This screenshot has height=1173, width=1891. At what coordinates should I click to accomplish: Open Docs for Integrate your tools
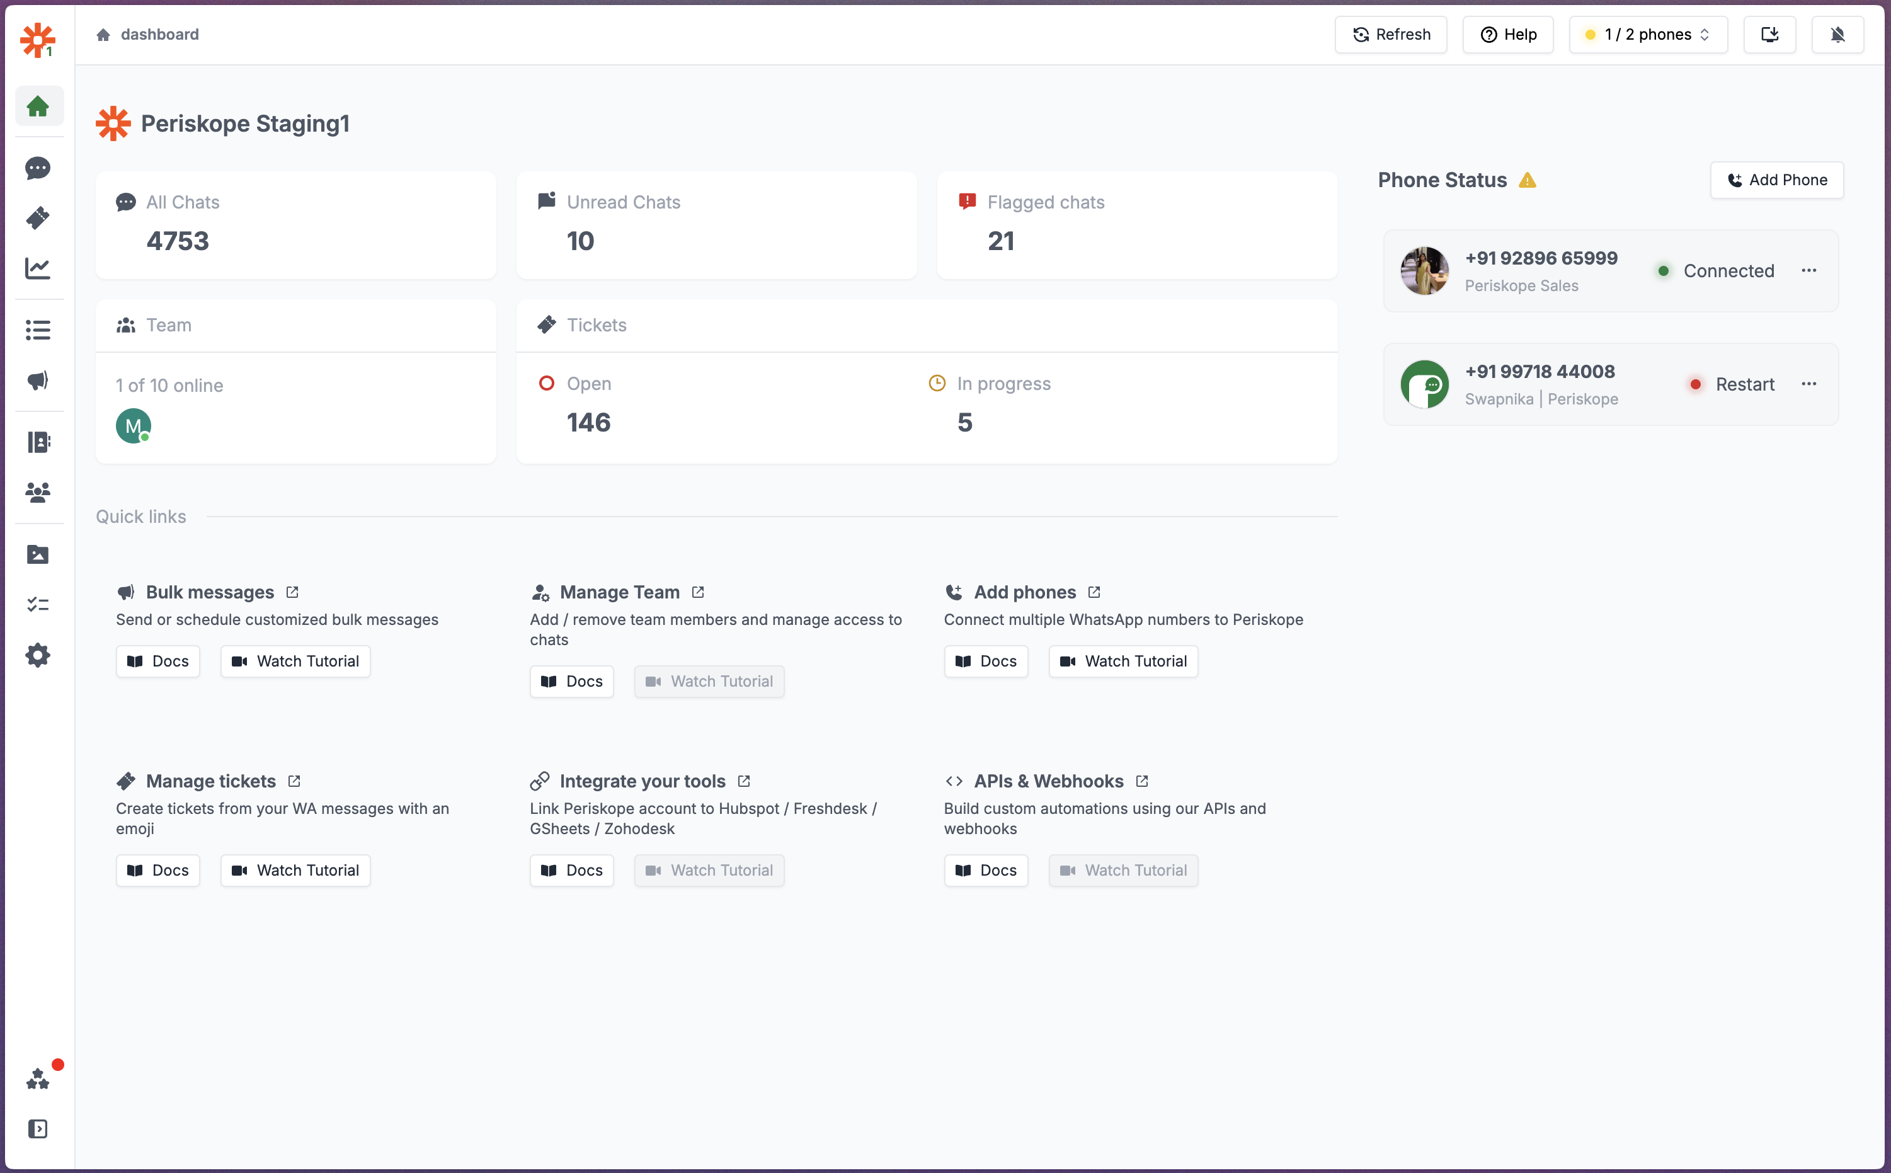571,871
